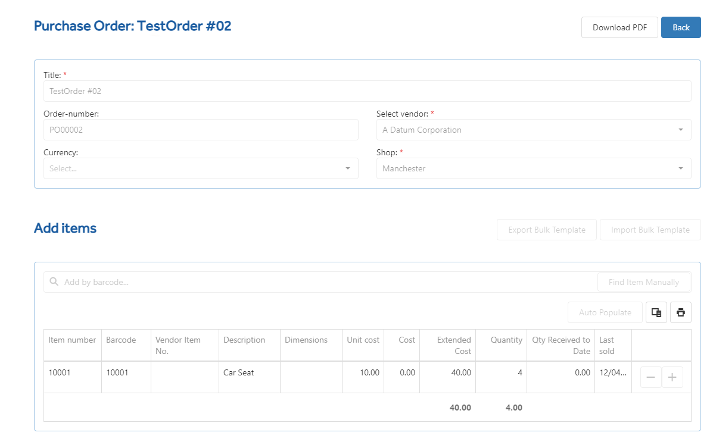Click the export table icon beside Auto Populate

(656, 312)
